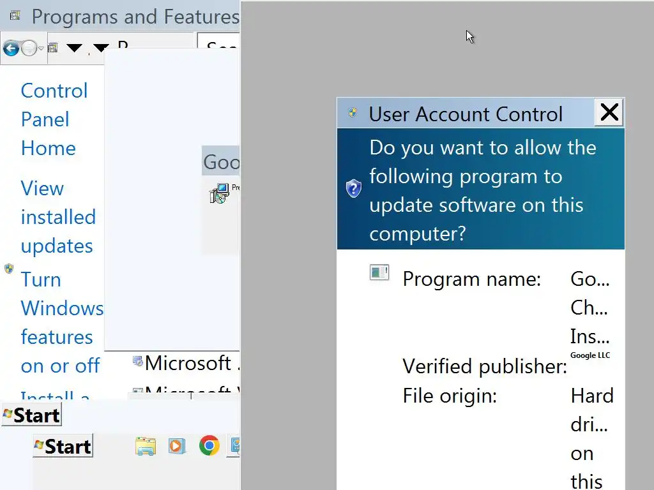Click the Verified publisher label

click(x=485, y=366)
